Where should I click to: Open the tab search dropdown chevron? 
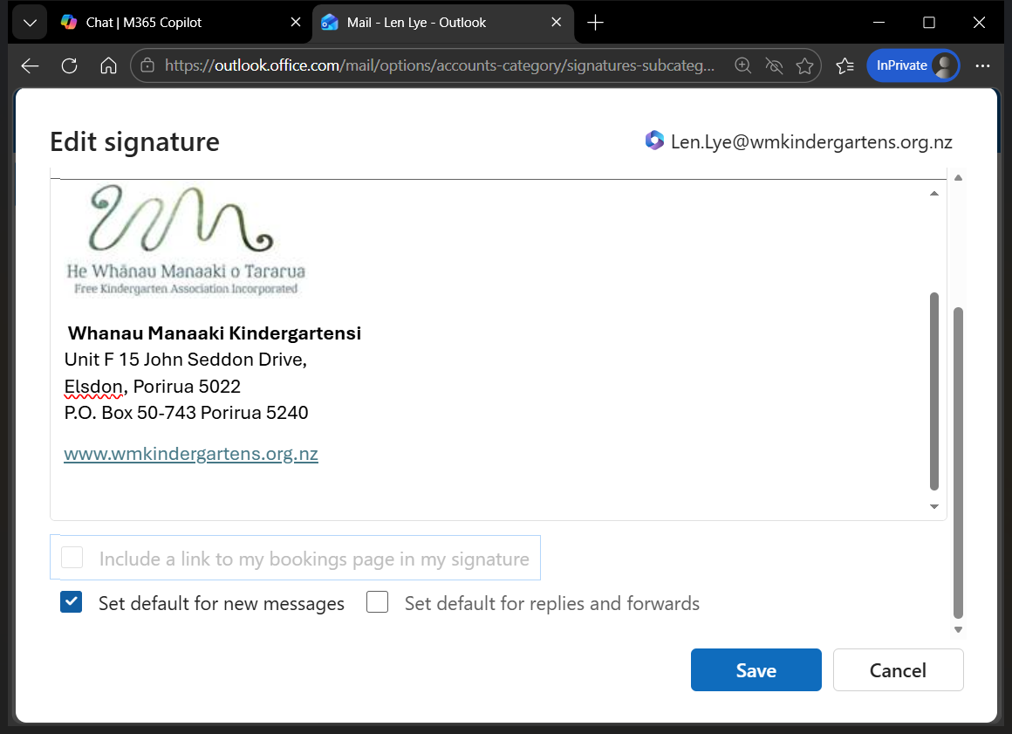[30, 23]
